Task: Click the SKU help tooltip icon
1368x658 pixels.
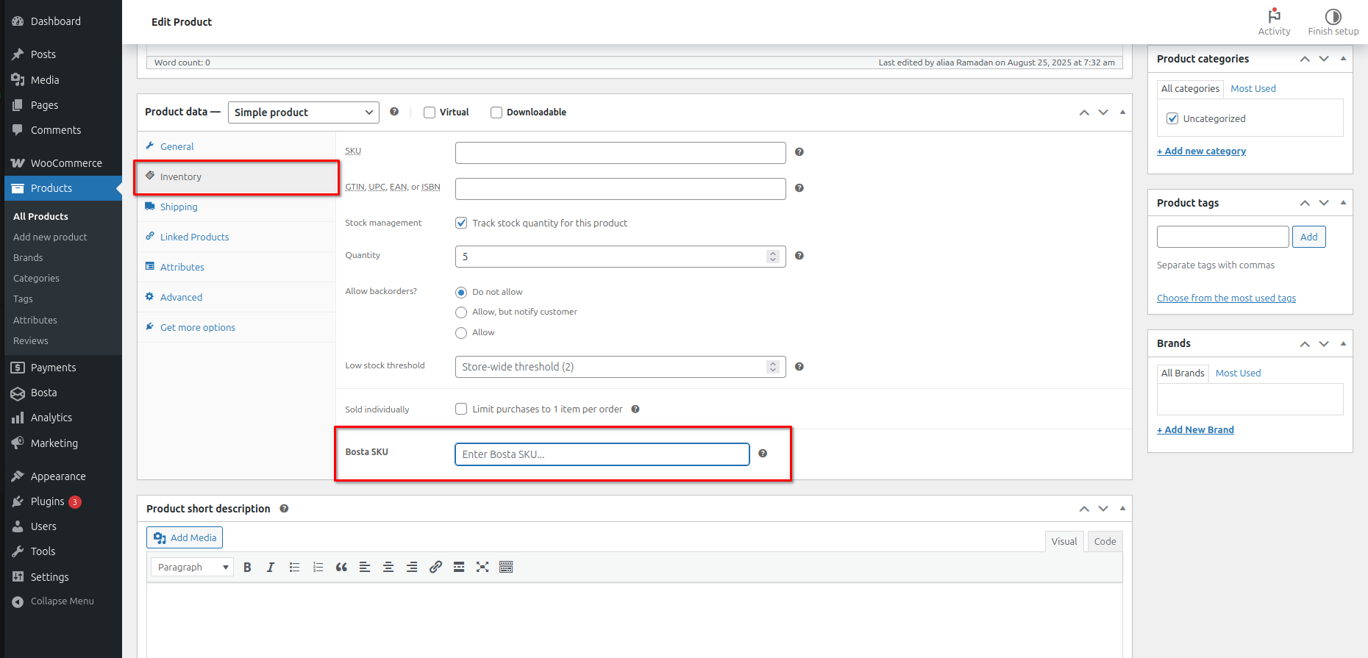Action: [x=799, y=152]
